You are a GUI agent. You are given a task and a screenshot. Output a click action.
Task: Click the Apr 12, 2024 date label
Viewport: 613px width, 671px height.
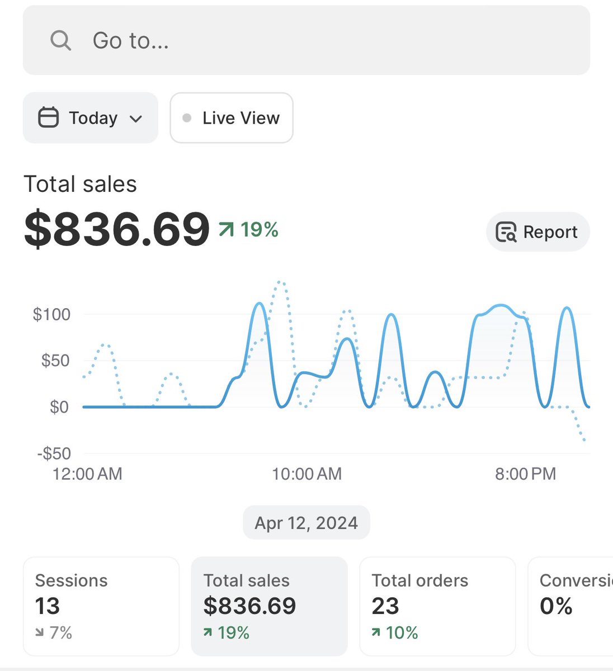306,523
